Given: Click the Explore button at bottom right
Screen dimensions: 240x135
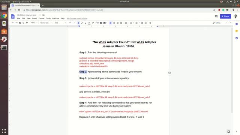Looking at the screenshot, I should click(x=228, y=132).
